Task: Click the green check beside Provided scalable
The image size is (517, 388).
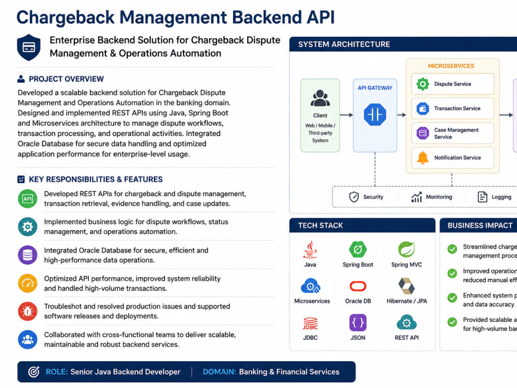Action: 452,322
